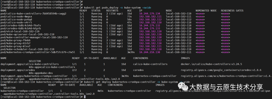This screenshot has height=99, width=272.
Task: Click the deployment.apps/calico-kube-controllers entry
Action: tap(30, 64)
